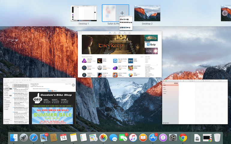Screen dimensions: 231x144
Task: Open Affinity Photo promo banner tile
Action: point(151,51)
